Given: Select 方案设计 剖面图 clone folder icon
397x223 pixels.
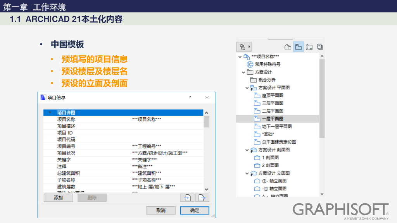Looking at the screenshot, I should click(254, 150).
